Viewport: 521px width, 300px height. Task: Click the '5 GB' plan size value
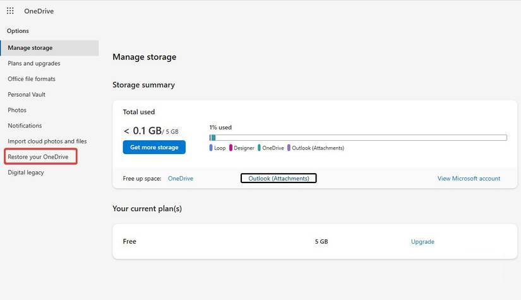[x=321, y=241]
